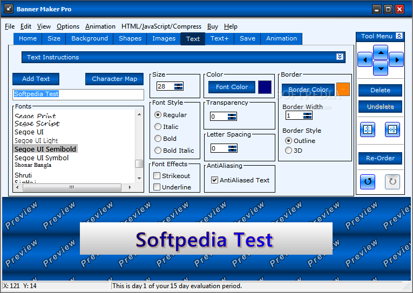
Task: Switch to the Animation tab
Action: (x=281, y=38)
